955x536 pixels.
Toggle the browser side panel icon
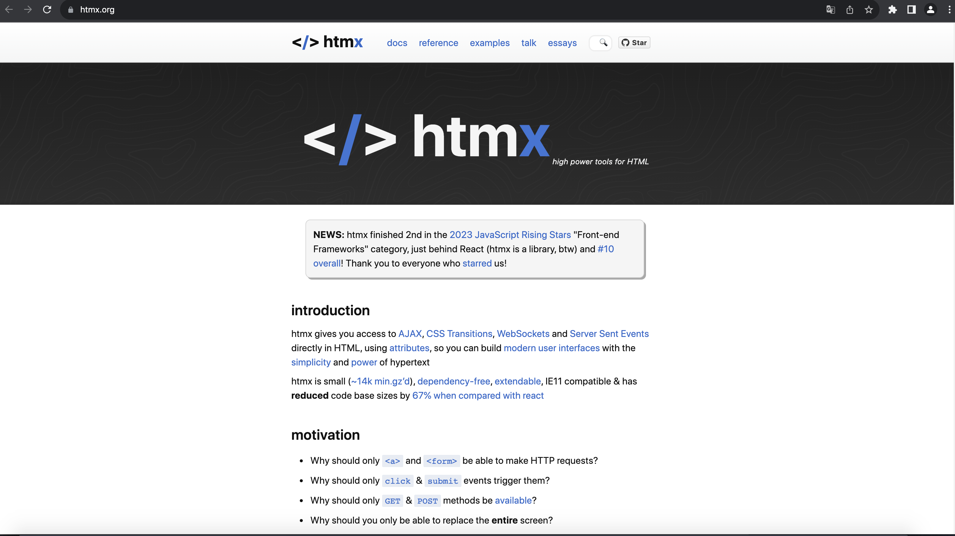click(x=911, y=10)
